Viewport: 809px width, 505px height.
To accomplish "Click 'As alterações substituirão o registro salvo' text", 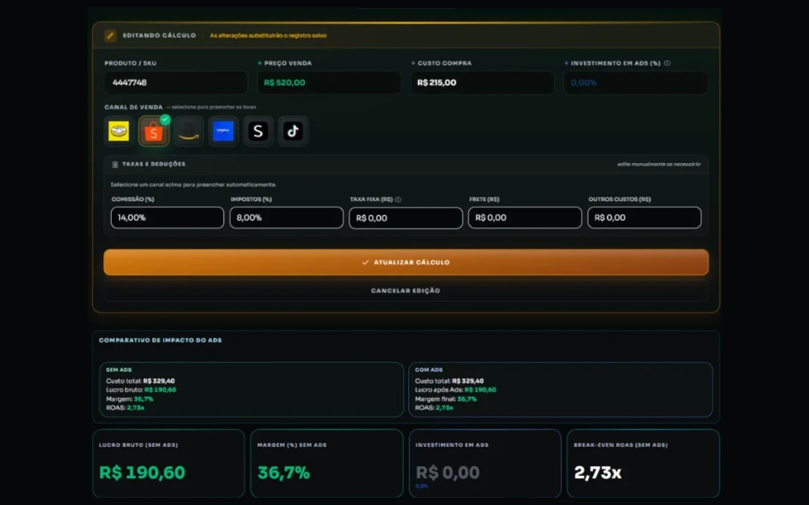I will click(268, 35).
